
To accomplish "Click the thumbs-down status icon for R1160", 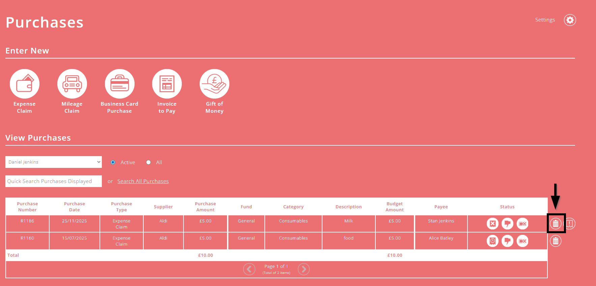I will click(x=507, y=241).
